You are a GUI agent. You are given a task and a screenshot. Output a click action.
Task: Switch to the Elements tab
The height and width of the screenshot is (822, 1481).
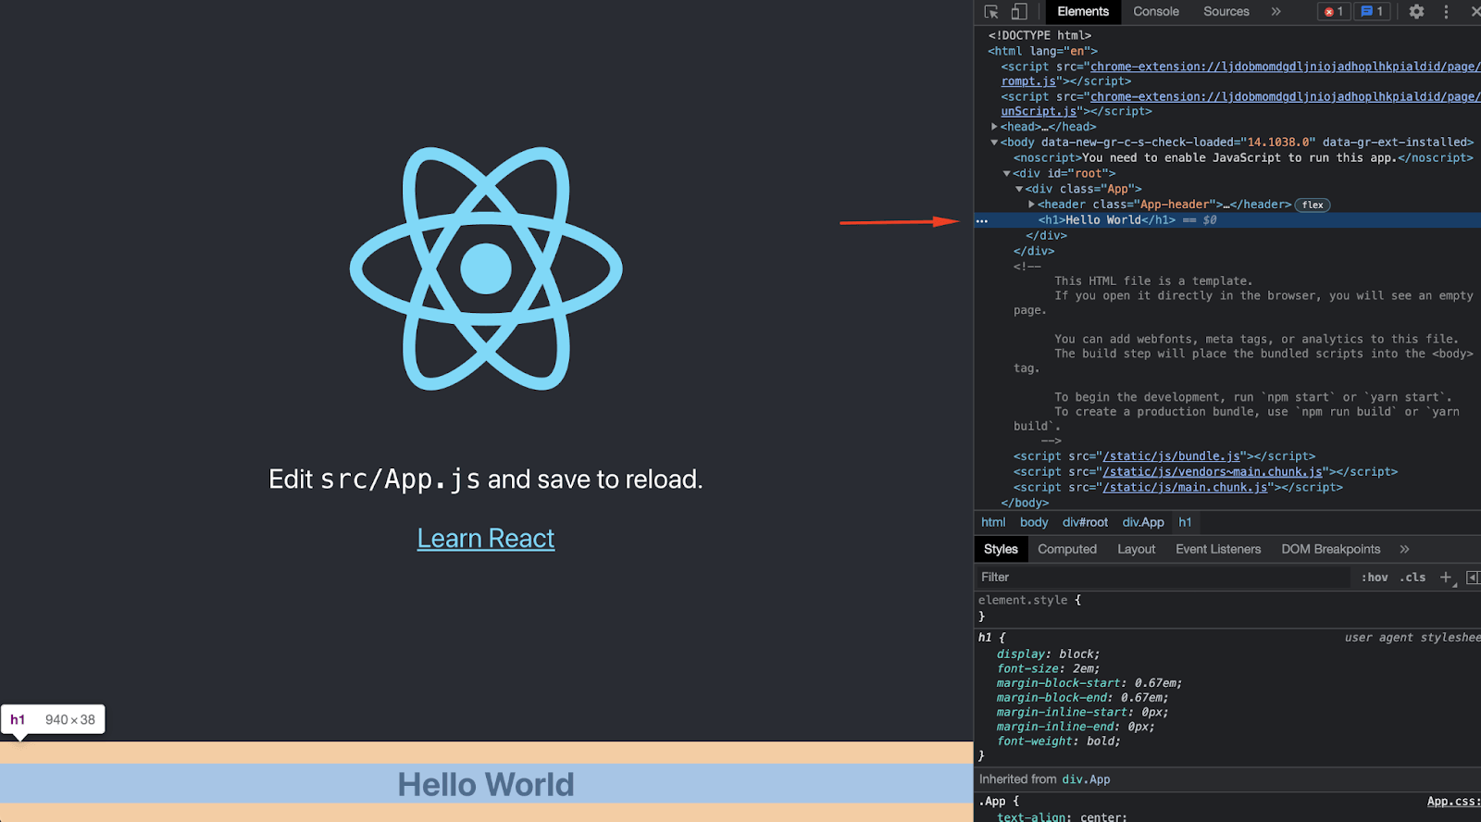click(x=1083, y=12)
